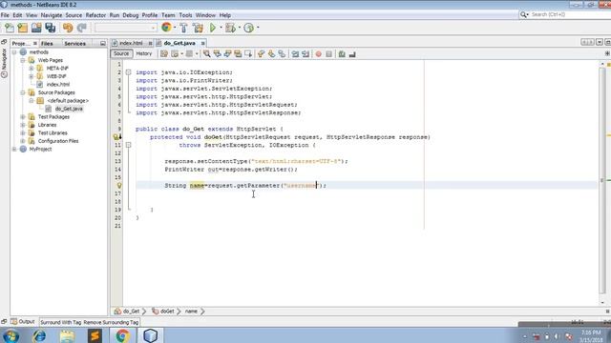Open the File menu
611x343 pixels.
[x=5, y=15]
